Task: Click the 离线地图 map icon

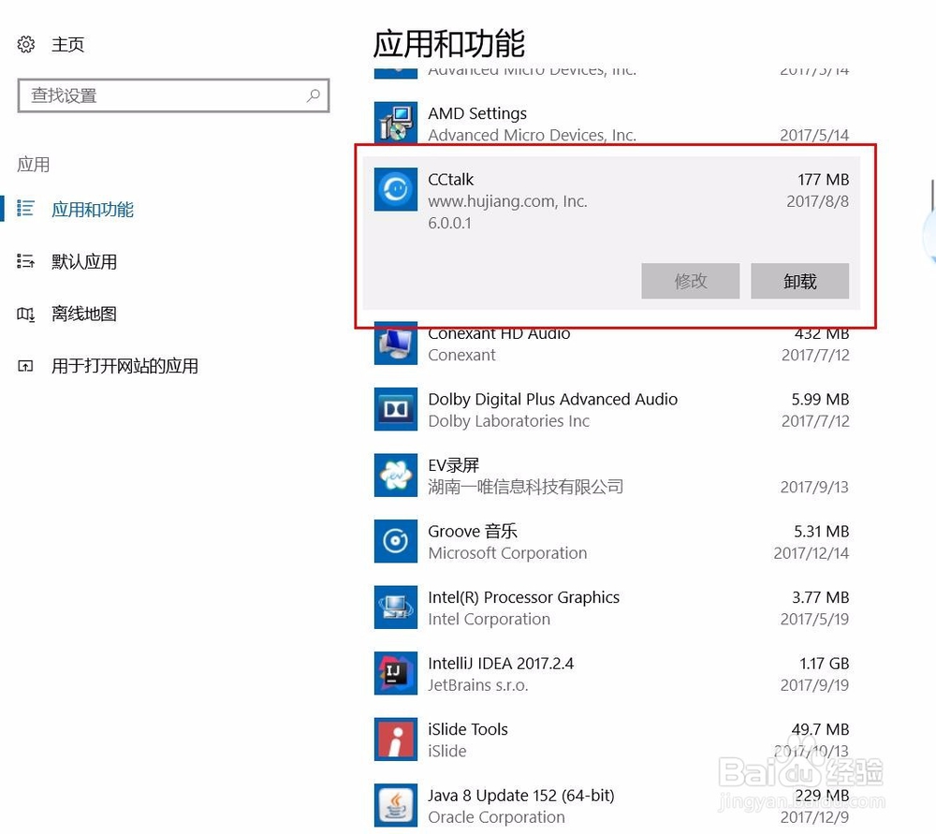Action: point(25,314)
